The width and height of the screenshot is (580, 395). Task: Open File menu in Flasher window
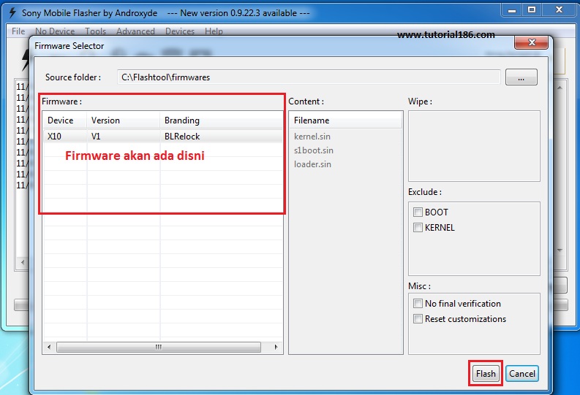coord(18,31)
